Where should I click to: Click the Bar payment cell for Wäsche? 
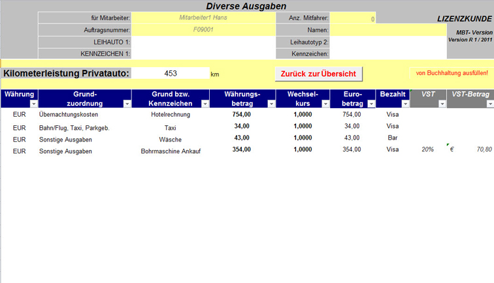392,138
